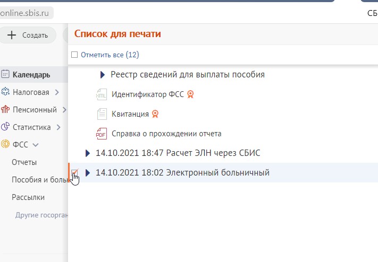This screenshot has width=378, height=262.
Task: Expand the Налоговая chevron arrow
Action: [57, 92]
